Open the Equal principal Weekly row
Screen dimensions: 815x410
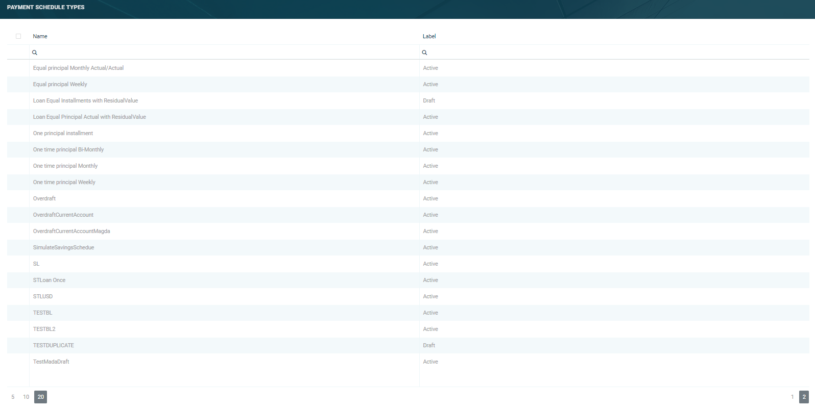coord(408,84)
